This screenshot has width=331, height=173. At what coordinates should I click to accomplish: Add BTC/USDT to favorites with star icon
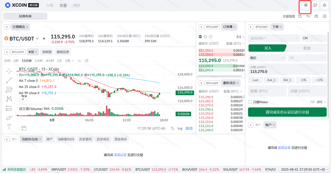click(x=44, y=38)
